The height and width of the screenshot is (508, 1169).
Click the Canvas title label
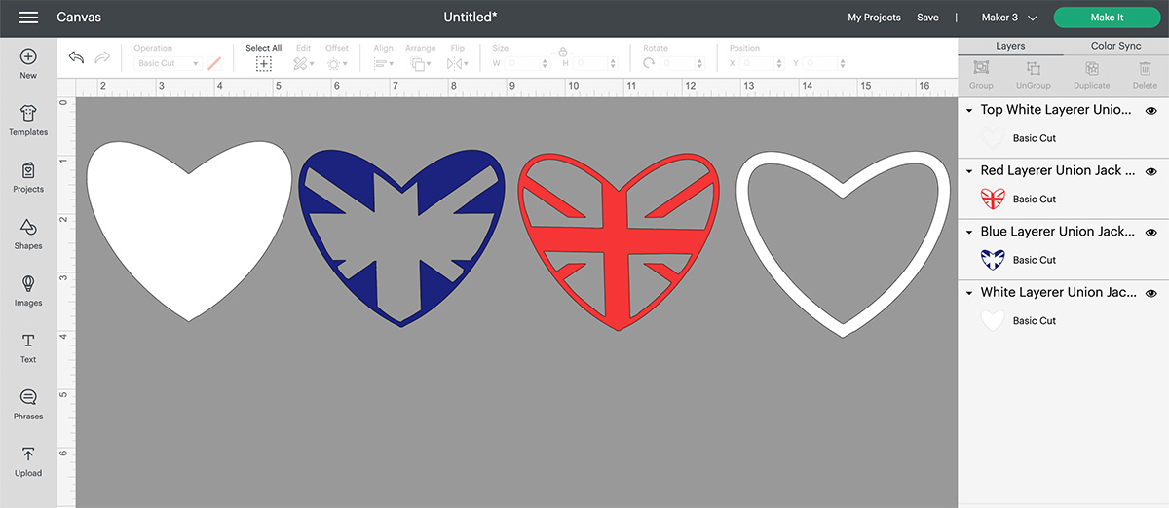[x=79, y=18]
